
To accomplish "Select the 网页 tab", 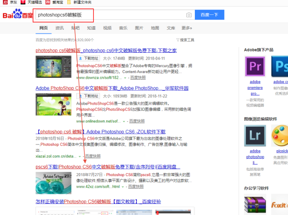I will pyautogui.click(x=44, y=28).
